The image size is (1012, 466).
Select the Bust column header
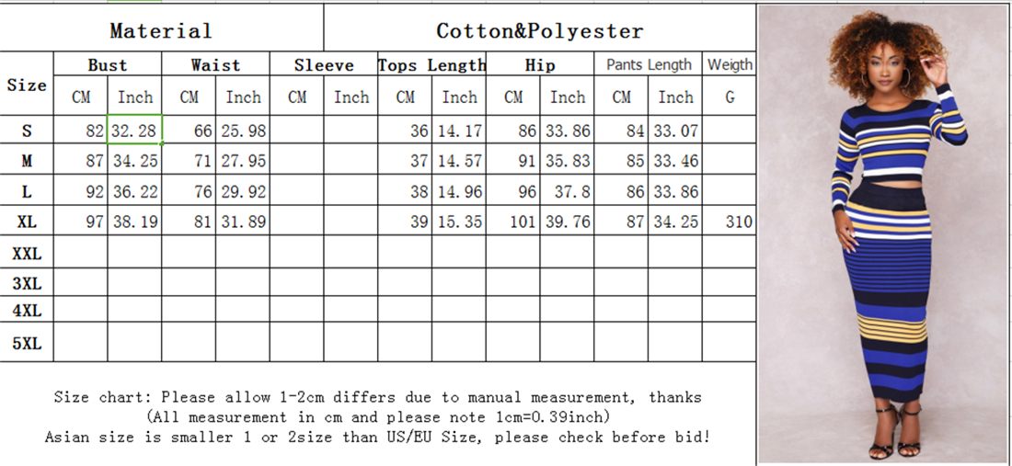coord(108,65)
